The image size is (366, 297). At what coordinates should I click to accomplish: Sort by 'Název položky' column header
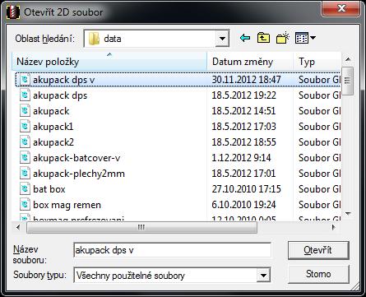[x=109, y=62]
